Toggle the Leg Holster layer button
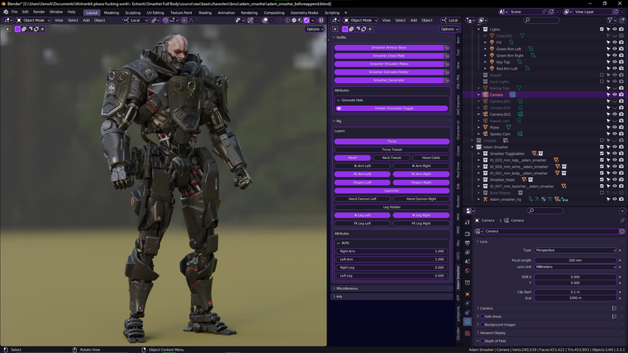The image size is (628, 353). pyautogui.click(x=391, y=207)
